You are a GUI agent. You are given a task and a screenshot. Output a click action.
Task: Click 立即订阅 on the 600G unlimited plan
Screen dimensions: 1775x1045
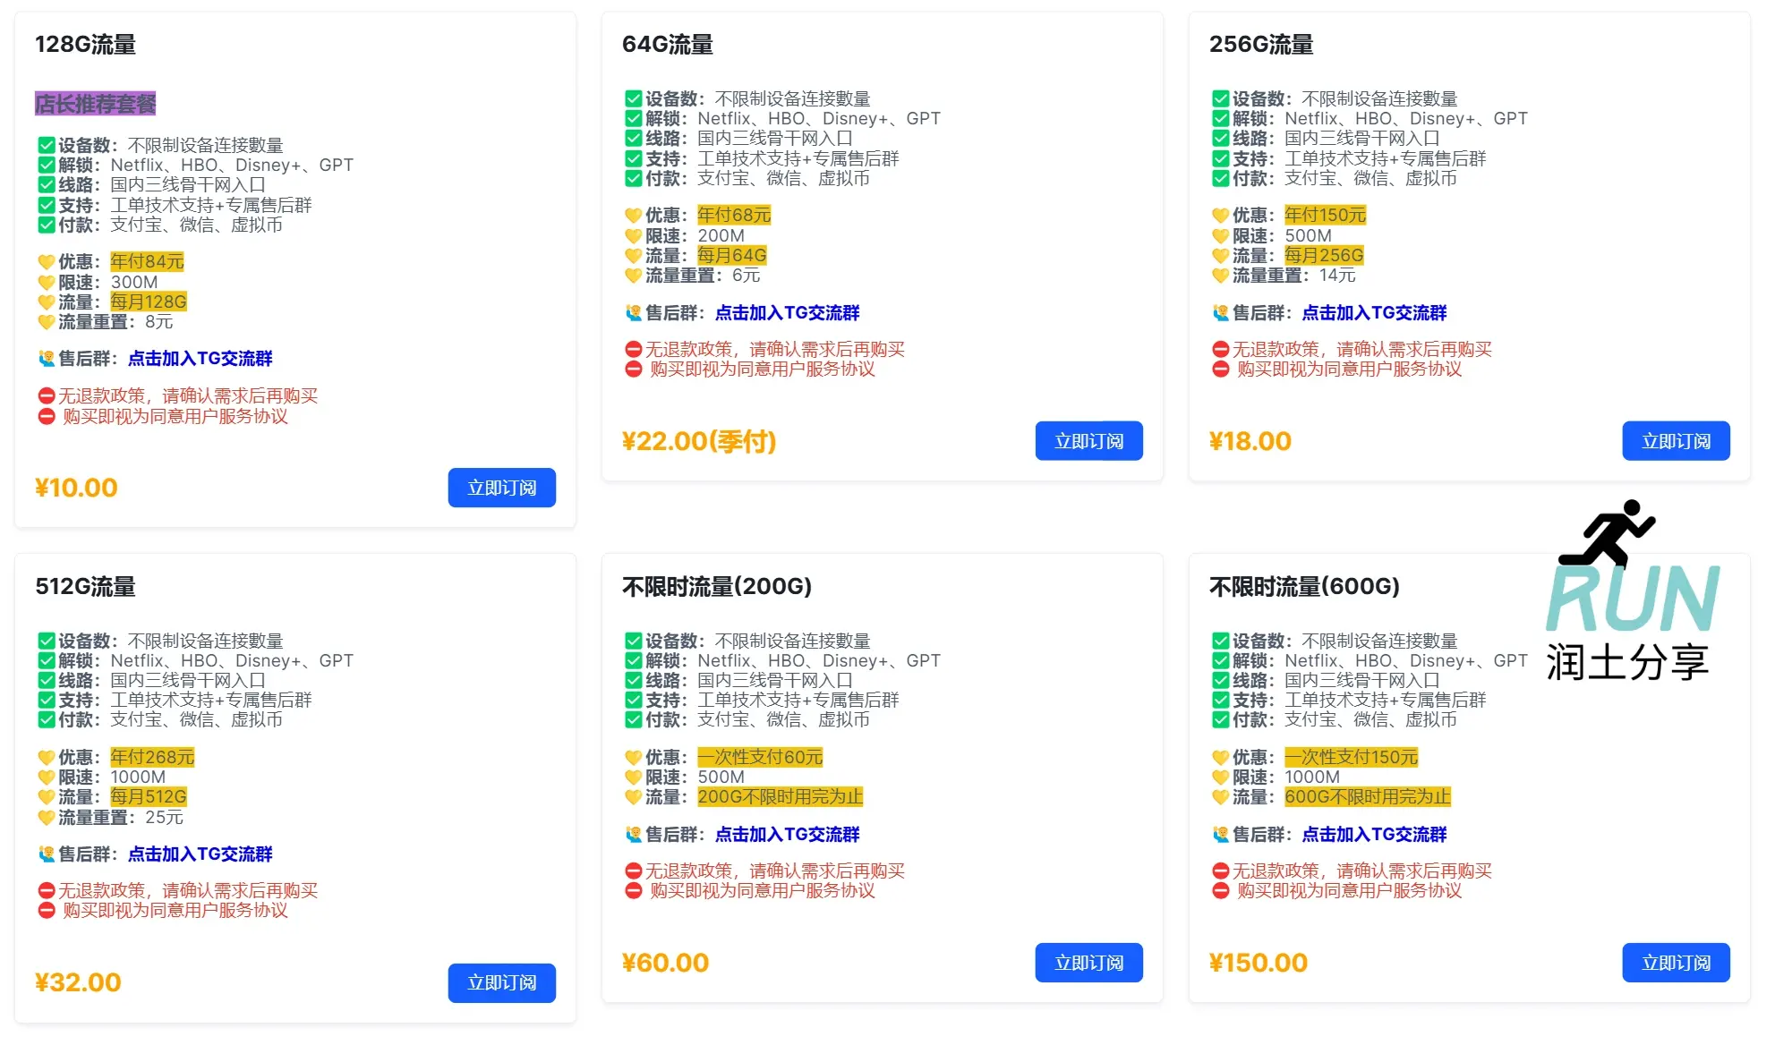(1676, 963)
